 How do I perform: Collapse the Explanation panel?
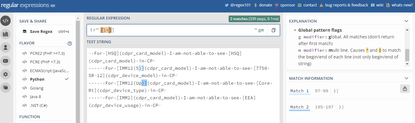[x=406, y=21]
